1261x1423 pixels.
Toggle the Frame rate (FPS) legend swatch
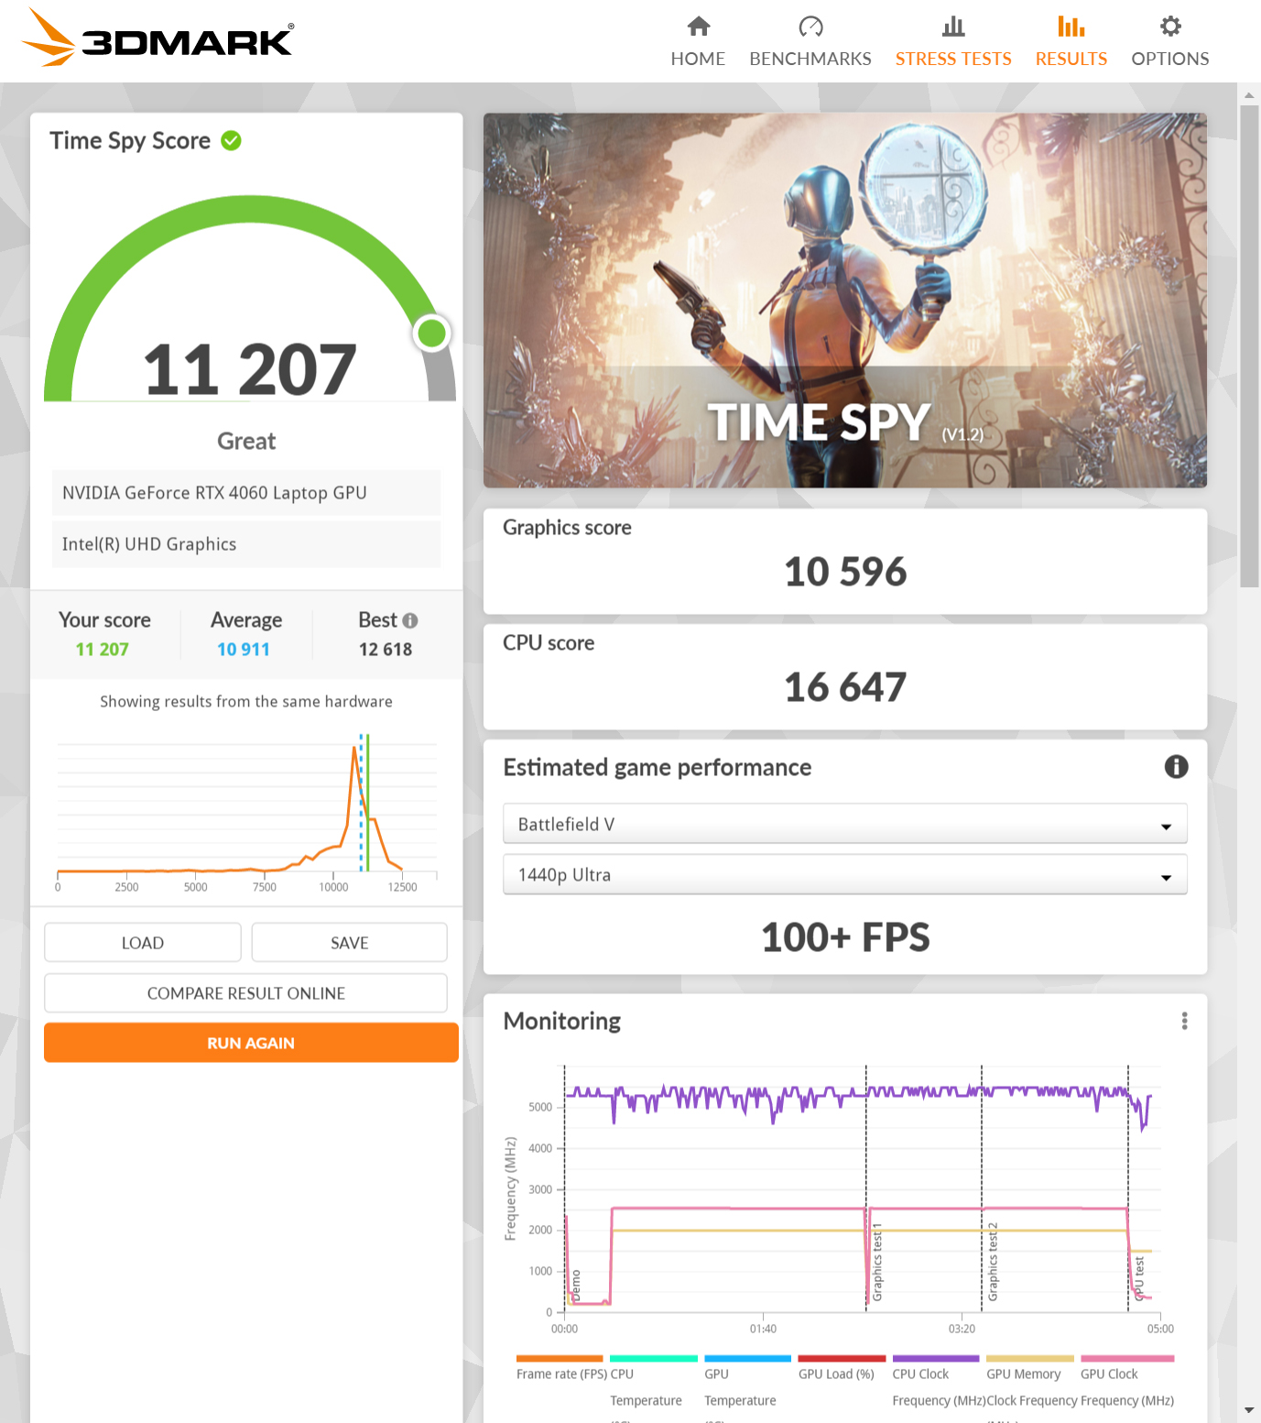pos(560,1358)
